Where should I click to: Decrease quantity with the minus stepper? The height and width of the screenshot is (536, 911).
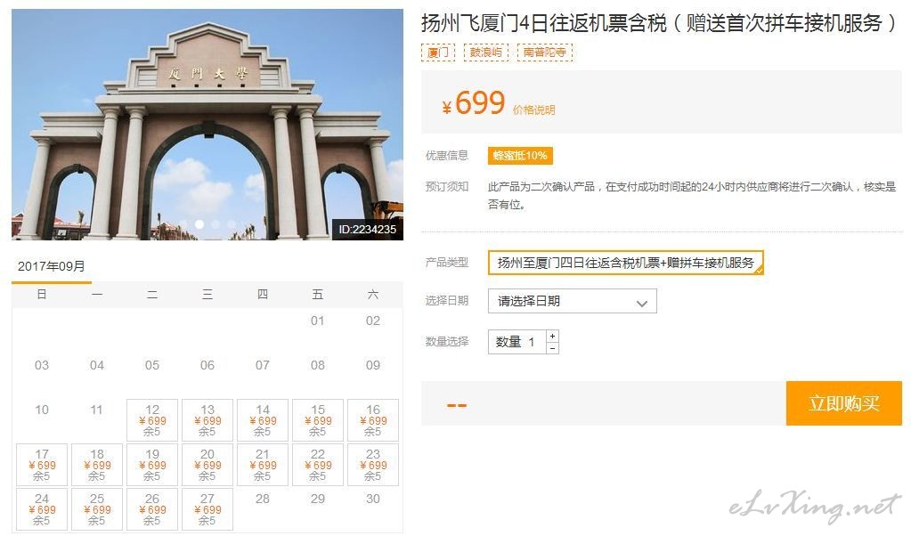(552, 348)
